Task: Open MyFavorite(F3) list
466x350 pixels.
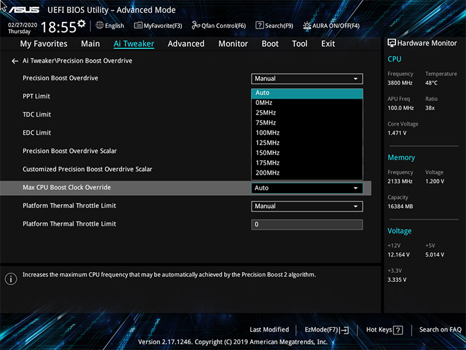Action: click(x=158, y=25)
